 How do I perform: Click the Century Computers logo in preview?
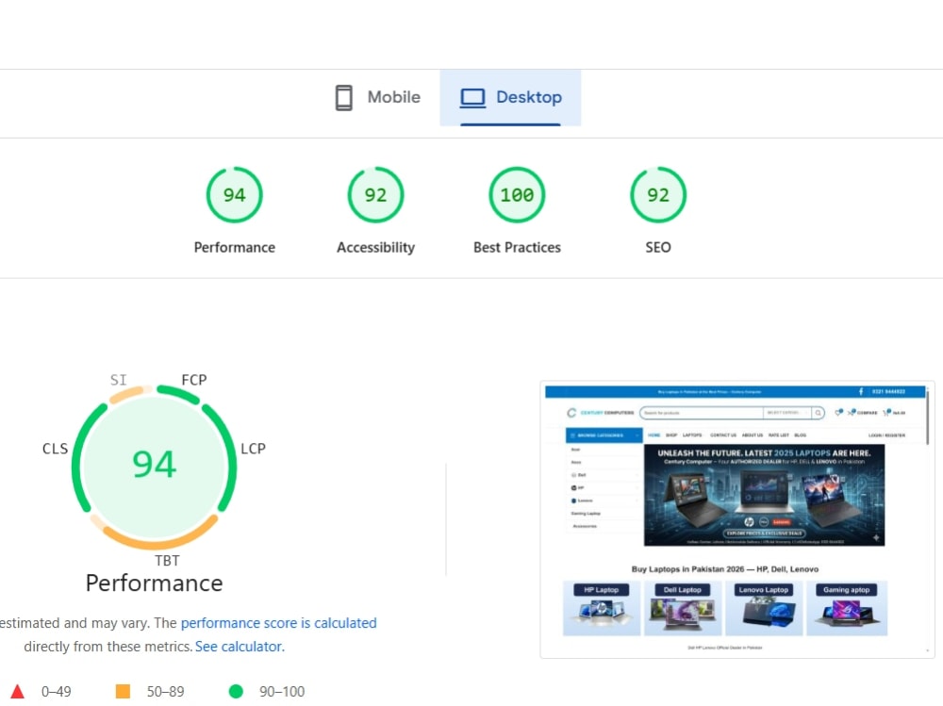(x=600, y=413)
